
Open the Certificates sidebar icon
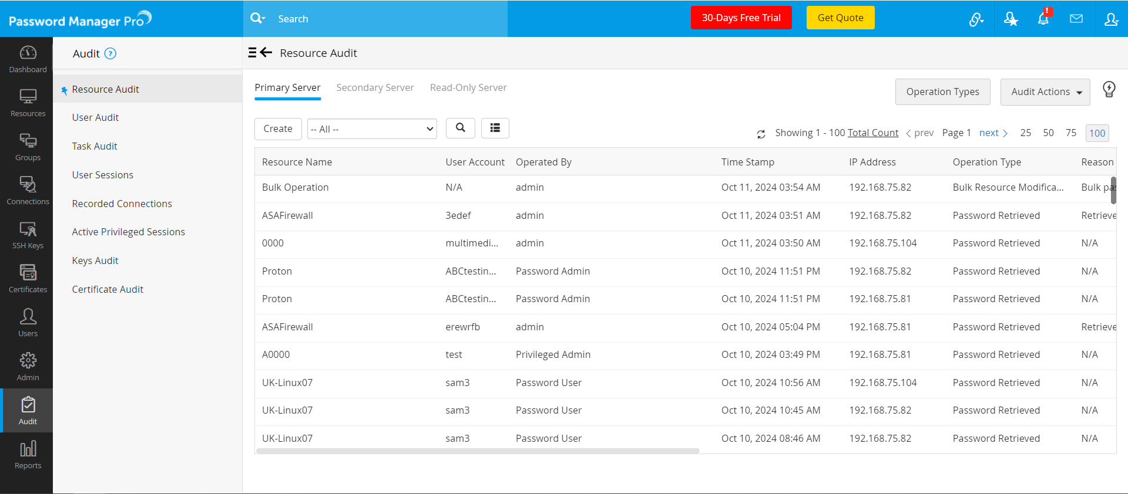(28, 279)
